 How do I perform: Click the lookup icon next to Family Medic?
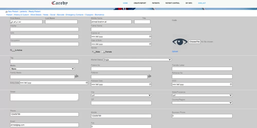coord(77,76)
